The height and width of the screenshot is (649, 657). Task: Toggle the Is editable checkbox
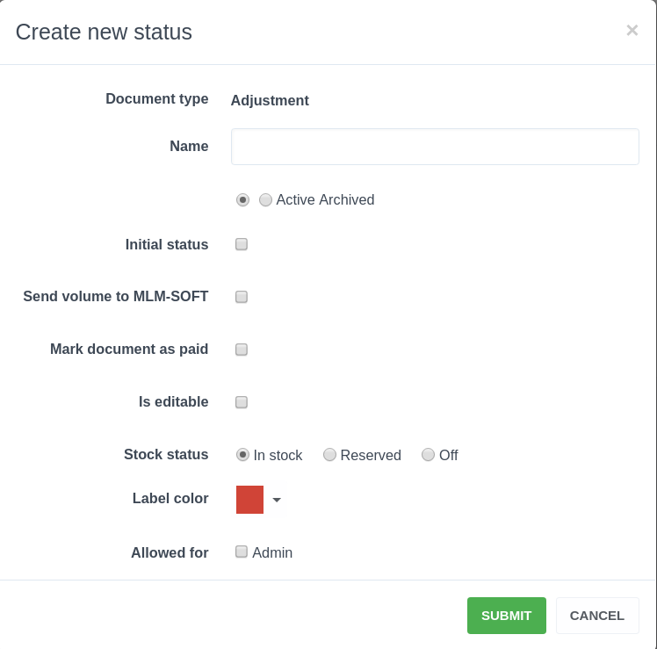pyautogui.click(x=242, y=402)
